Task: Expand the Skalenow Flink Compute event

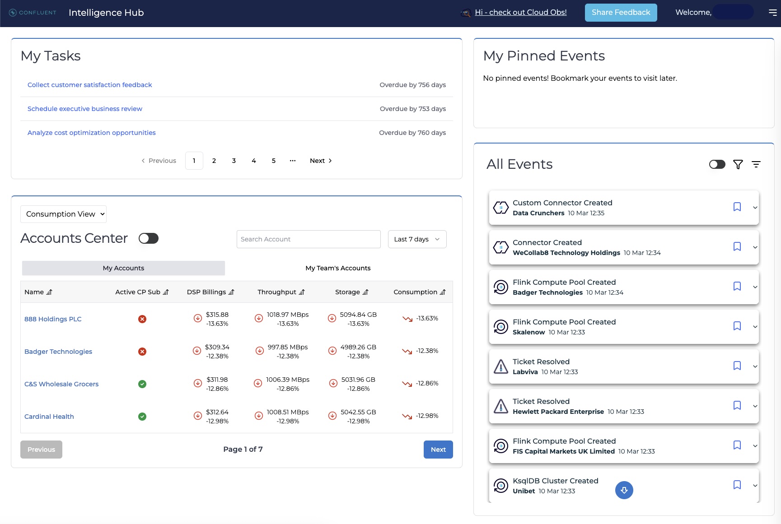Action: pos(755,327)
